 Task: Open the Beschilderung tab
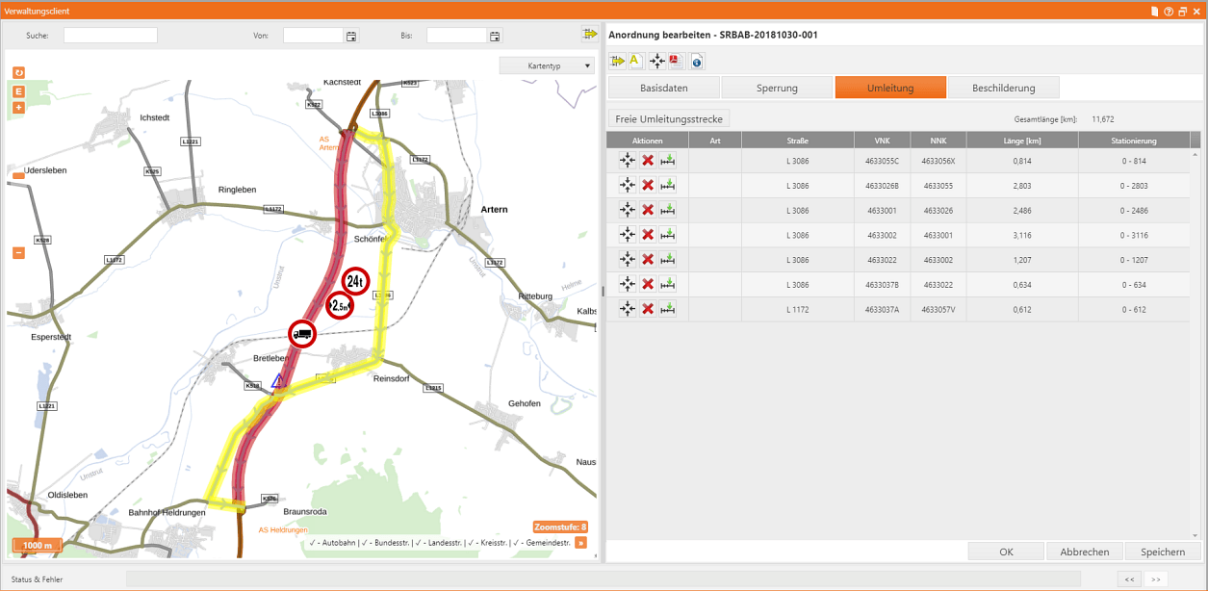point(1003,88)
